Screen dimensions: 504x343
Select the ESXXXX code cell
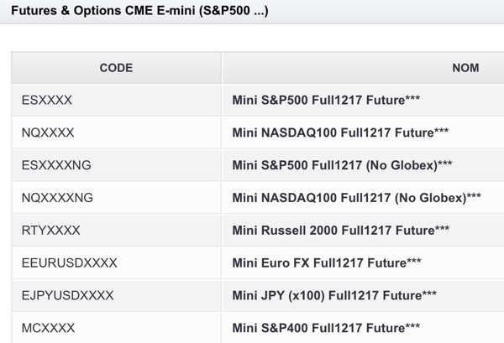47,100
